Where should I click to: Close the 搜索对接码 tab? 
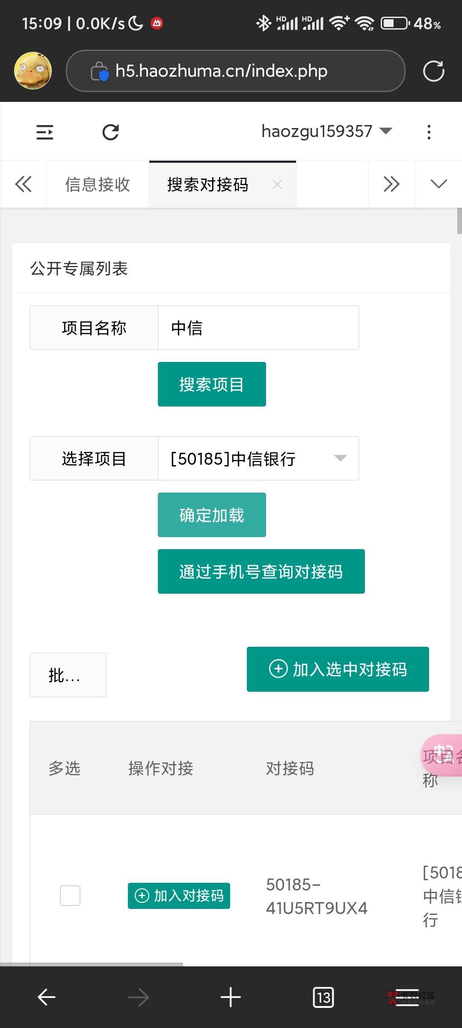click(x=277, y=185)
